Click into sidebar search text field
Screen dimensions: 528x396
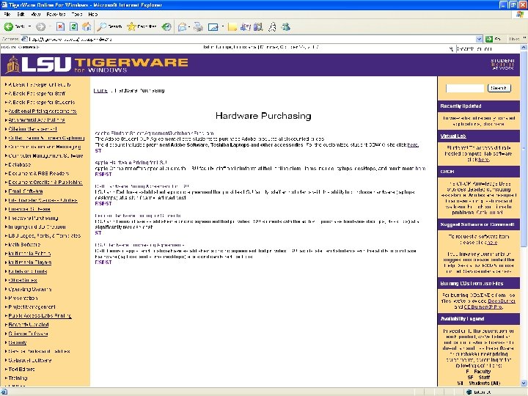click(465, 88)
